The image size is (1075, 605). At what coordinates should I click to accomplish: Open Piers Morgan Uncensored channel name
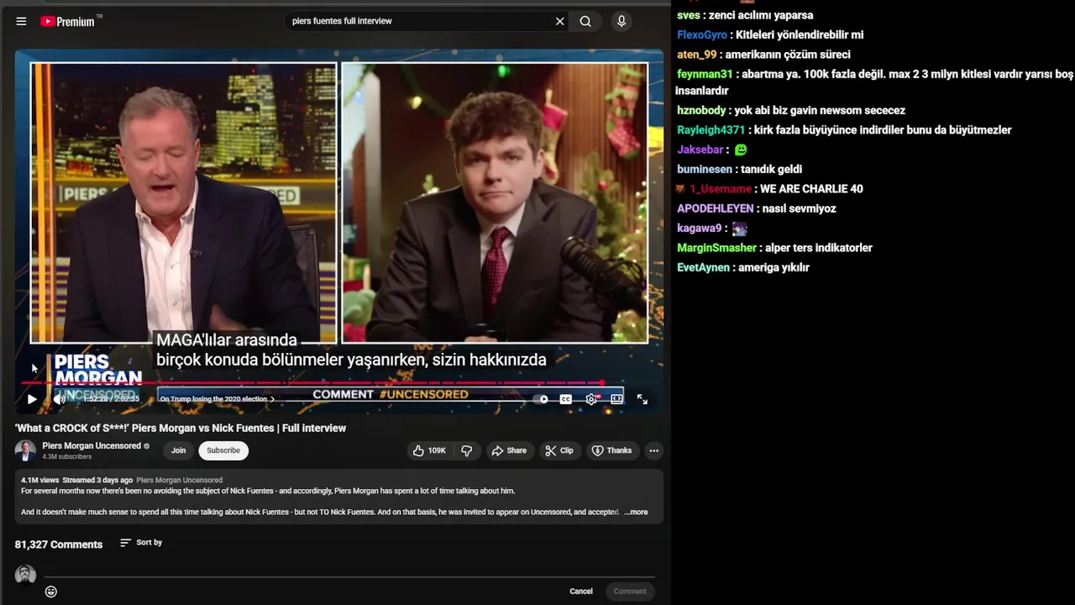(x=92, y=446)
